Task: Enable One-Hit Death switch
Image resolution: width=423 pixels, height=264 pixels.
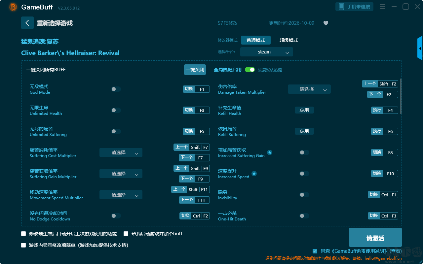Action: coord(304,216)
